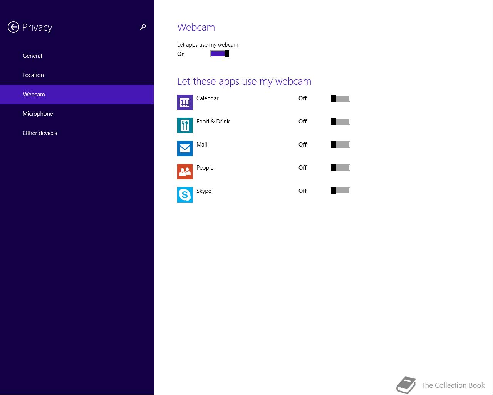Open the Other devices section

[x=77, y=133]
